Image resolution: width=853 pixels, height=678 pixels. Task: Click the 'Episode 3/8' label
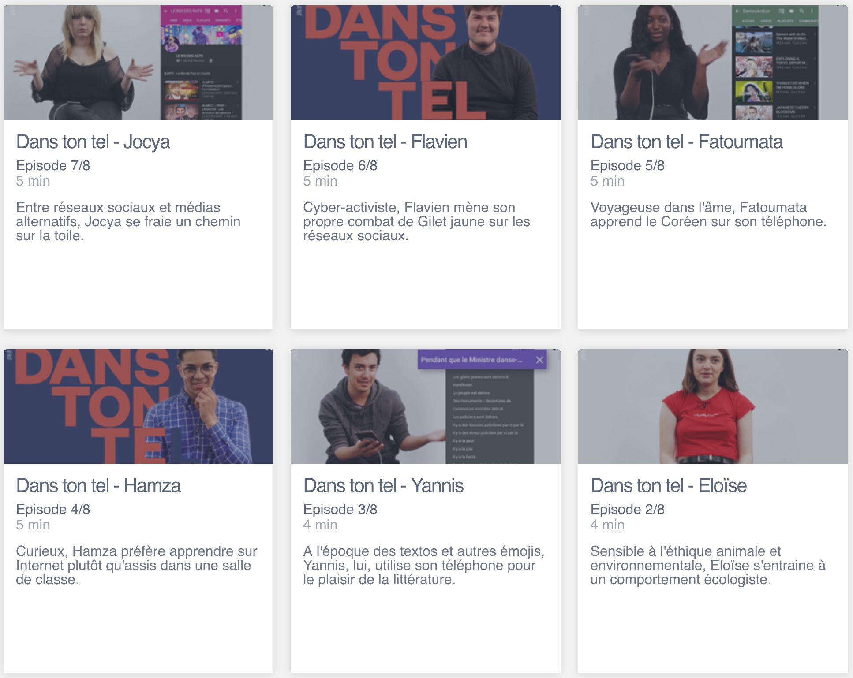coord(340,509)
